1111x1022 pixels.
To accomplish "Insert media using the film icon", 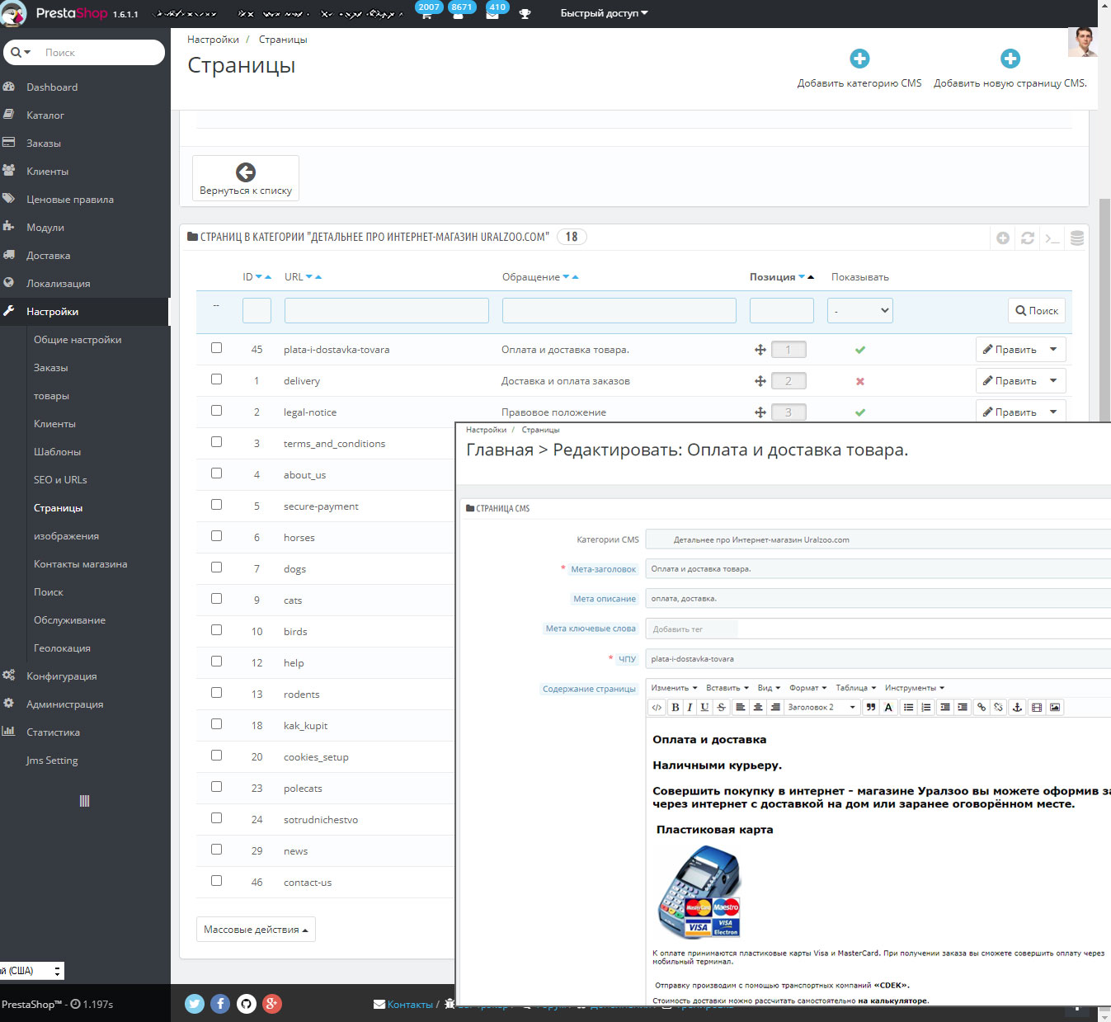I will pyautogui.click(x=1037, y=707).
